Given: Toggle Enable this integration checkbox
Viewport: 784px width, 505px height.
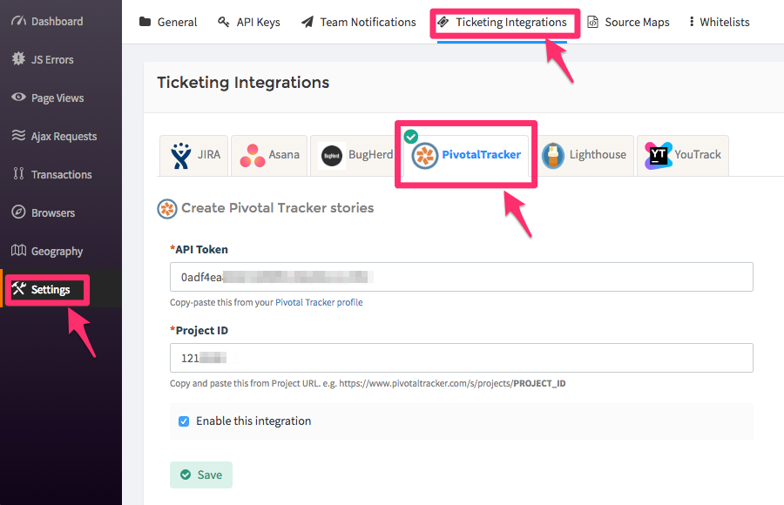Looking at the screenshot, I should [x=184, y=421].
